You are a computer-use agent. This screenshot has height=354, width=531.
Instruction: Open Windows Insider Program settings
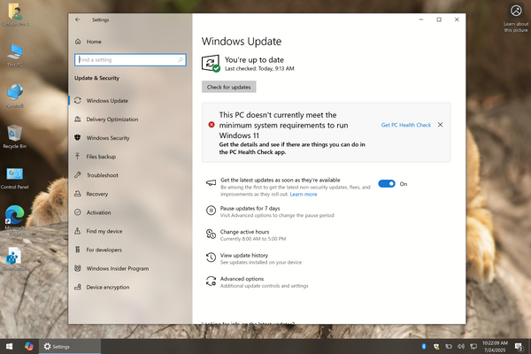[x=130, y=268]
